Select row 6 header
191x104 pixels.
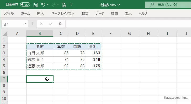4,73
